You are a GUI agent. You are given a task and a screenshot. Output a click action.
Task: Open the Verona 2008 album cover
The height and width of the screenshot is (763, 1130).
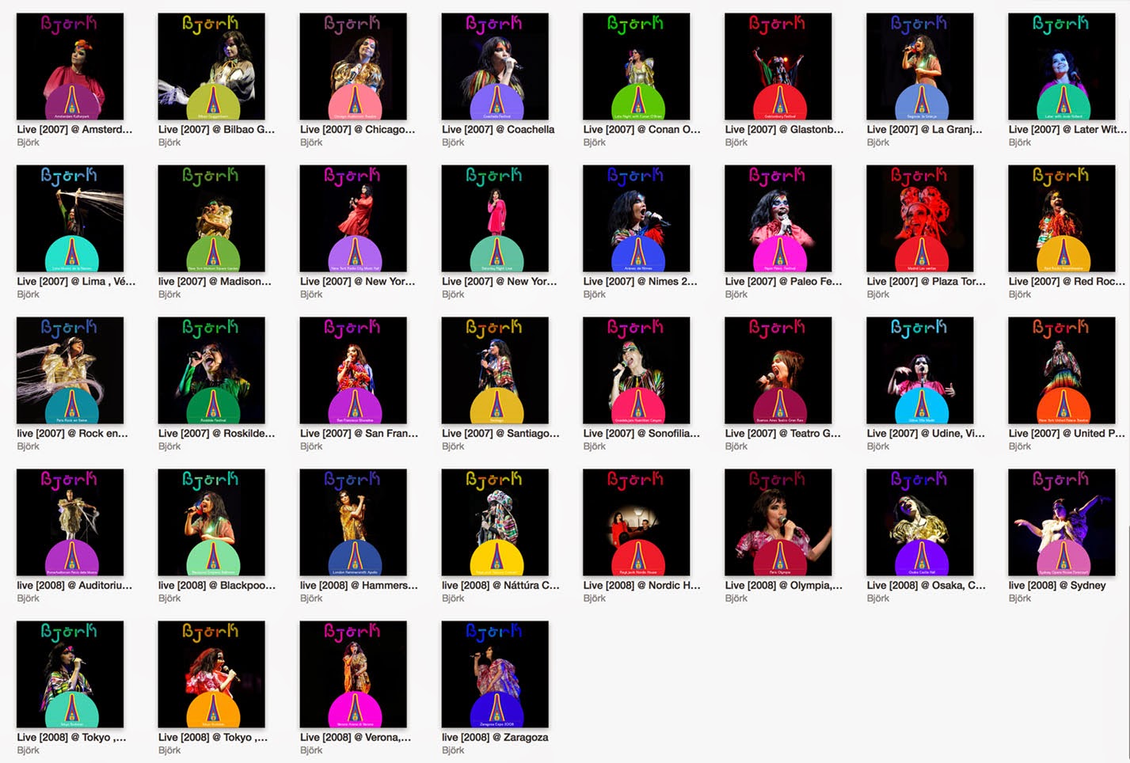(353, 674)
